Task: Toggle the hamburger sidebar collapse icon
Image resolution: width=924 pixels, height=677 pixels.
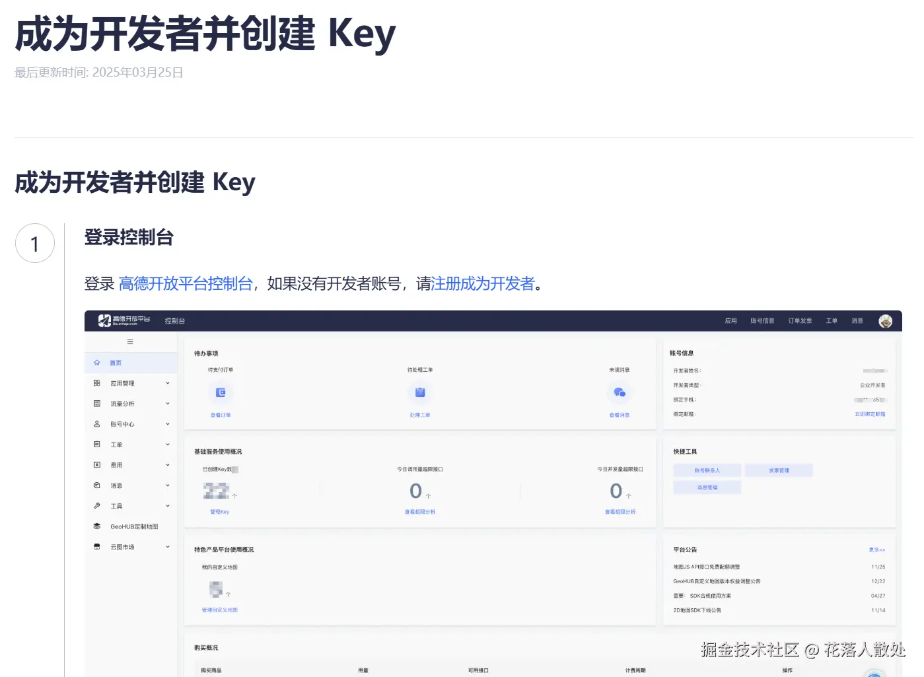Action: tap(130, 342)
